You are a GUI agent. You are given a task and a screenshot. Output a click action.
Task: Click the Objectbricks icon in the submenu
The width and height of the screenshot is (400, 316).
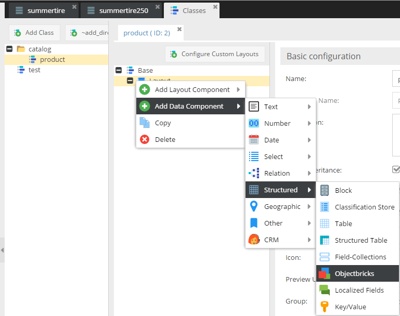click(x=325, y=273)
